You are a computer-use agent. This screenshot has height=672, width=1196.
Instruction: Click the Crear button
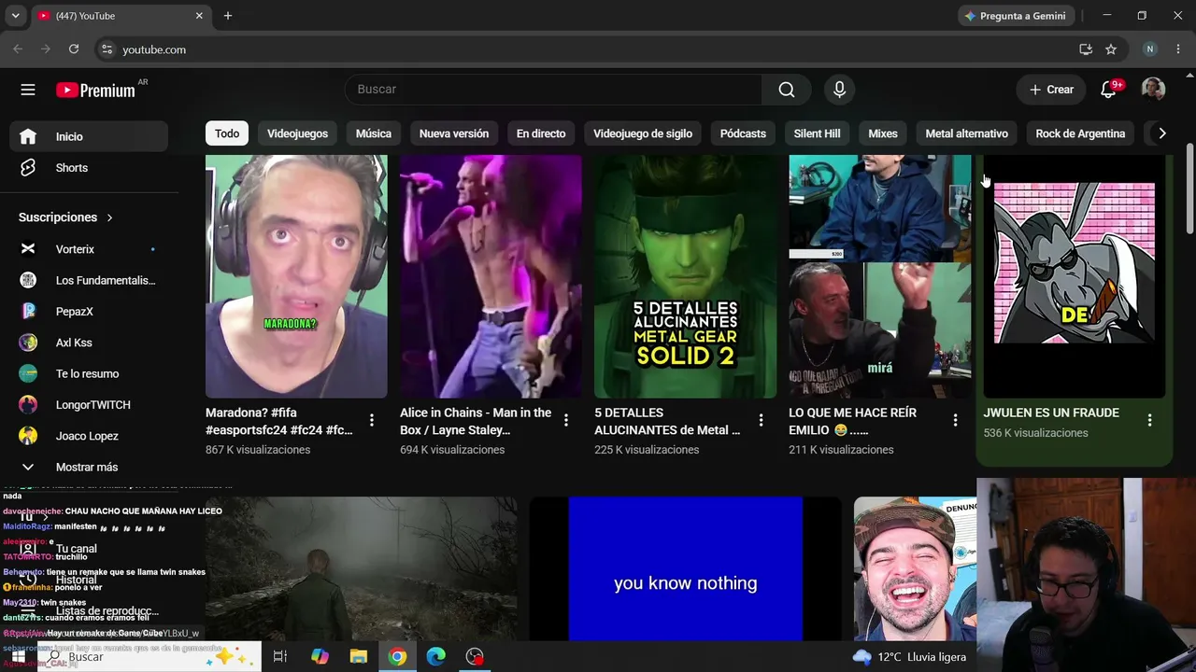point(1052,90)
